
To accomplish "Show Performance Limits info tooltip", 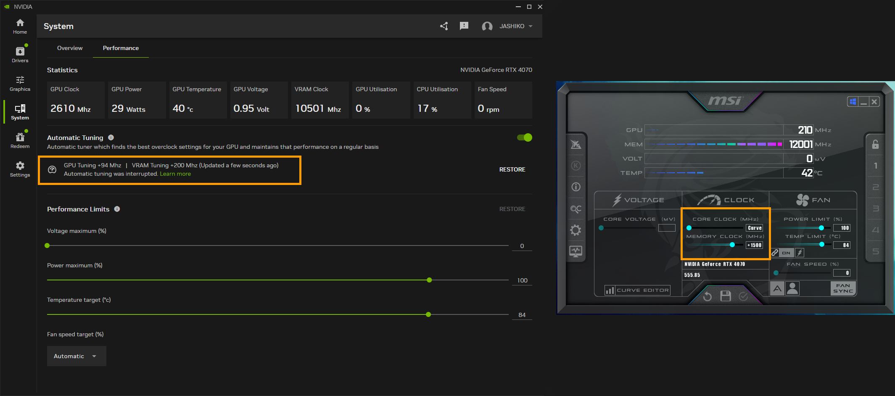I will pos(117,209).
